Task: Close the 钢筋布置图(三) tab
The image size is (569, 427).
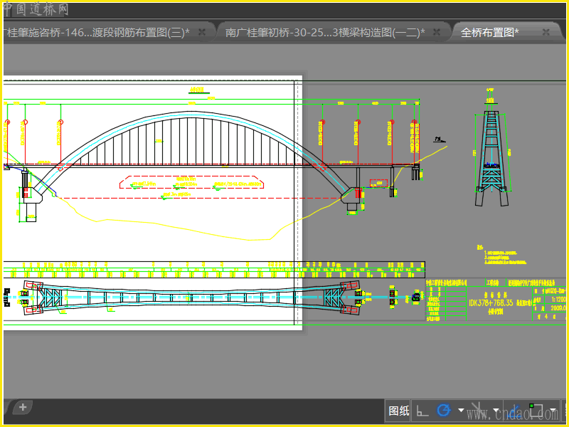Action: (x=202, y=32)
